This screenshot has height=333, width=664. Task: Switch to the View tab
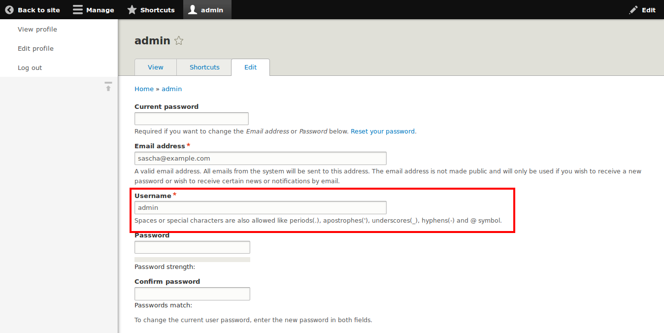click(155, 67)
